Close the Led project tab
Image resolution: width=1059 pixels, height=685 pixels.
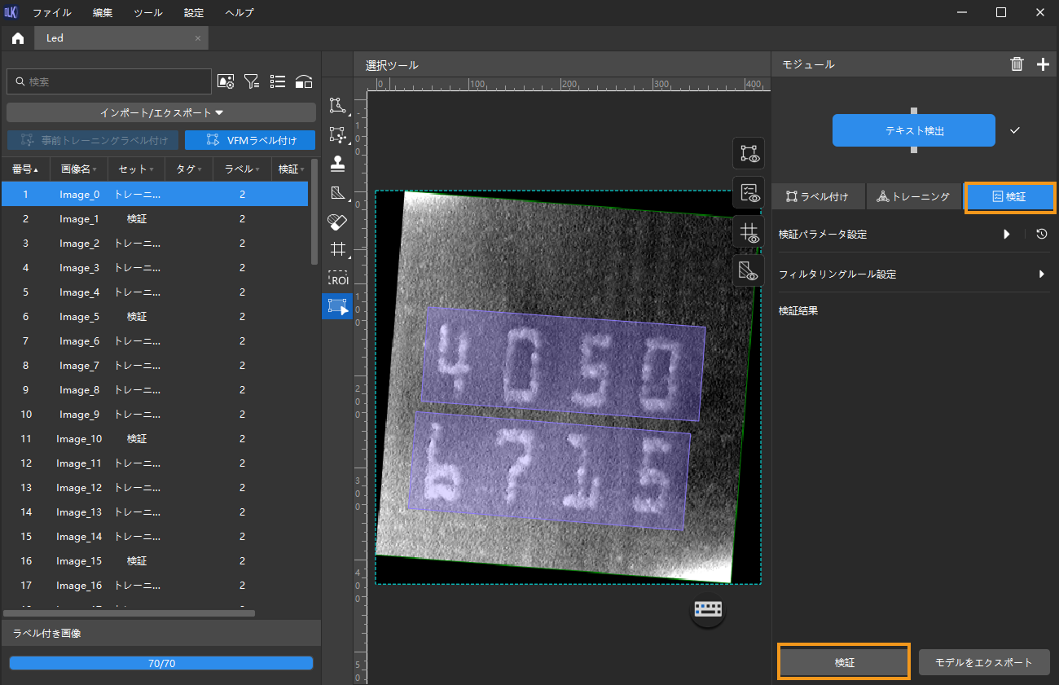coord(198,38)
